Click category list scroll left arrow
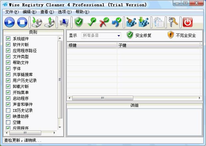The height and width of the screenshot is (146, 206). pos(7,133)
